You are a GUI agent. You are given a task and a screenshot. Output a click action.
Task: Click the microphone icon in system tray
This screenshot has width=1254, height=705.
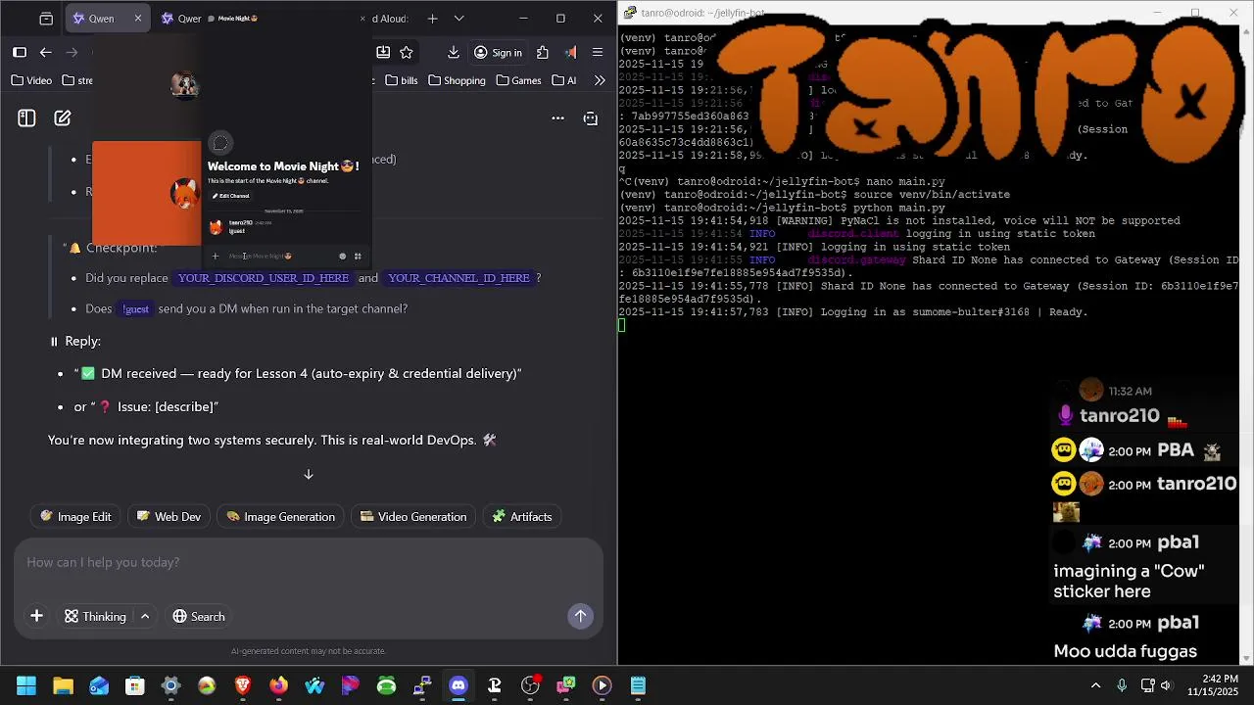(1122, 685)
